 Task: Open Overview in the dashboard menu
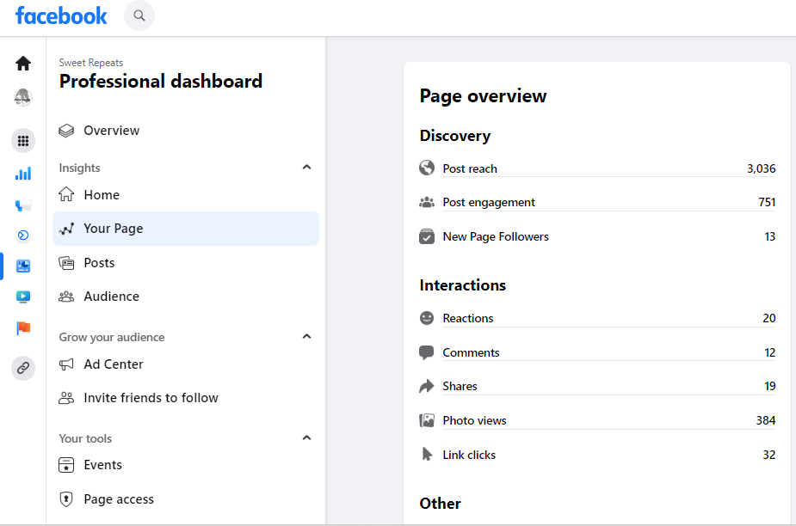pyautogui.click(x=111, y=131)
